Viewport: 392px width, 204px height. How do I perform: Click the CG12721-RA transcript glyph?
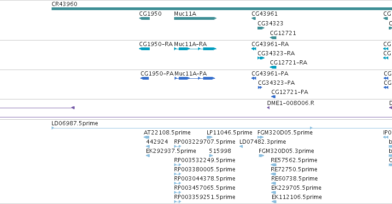(273, 67)
